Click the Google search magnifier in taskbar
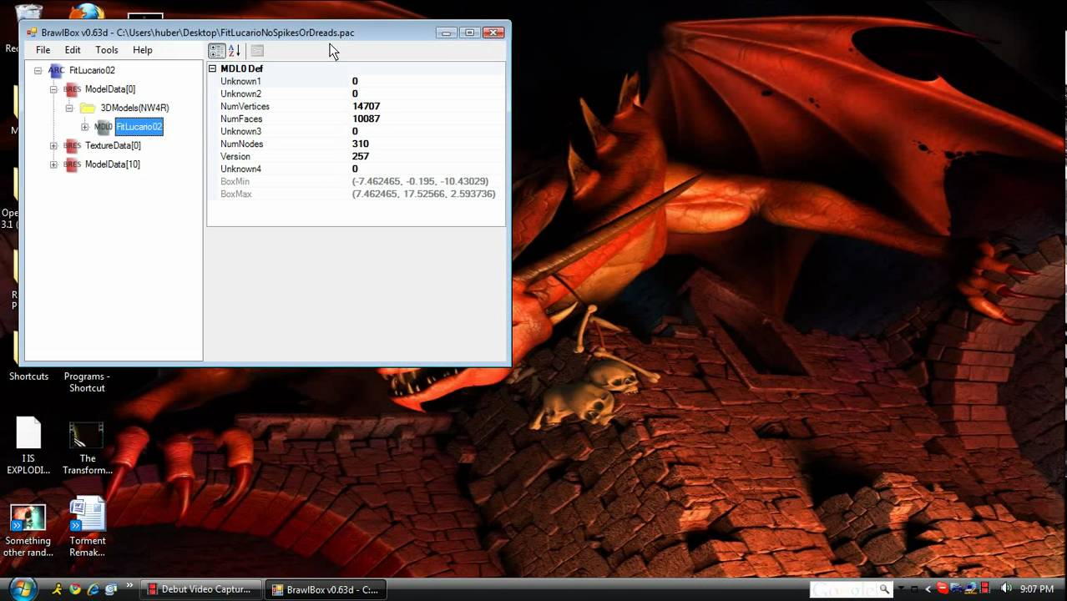1067x601 pixels. [884, 589]
